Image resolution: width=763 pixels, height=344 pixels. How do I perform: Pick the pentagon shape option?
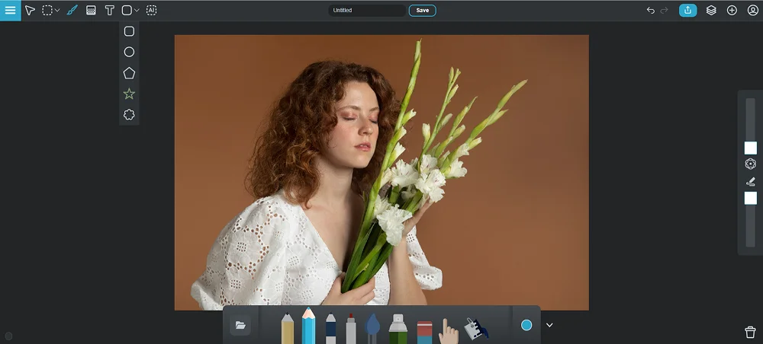[129, 73]
